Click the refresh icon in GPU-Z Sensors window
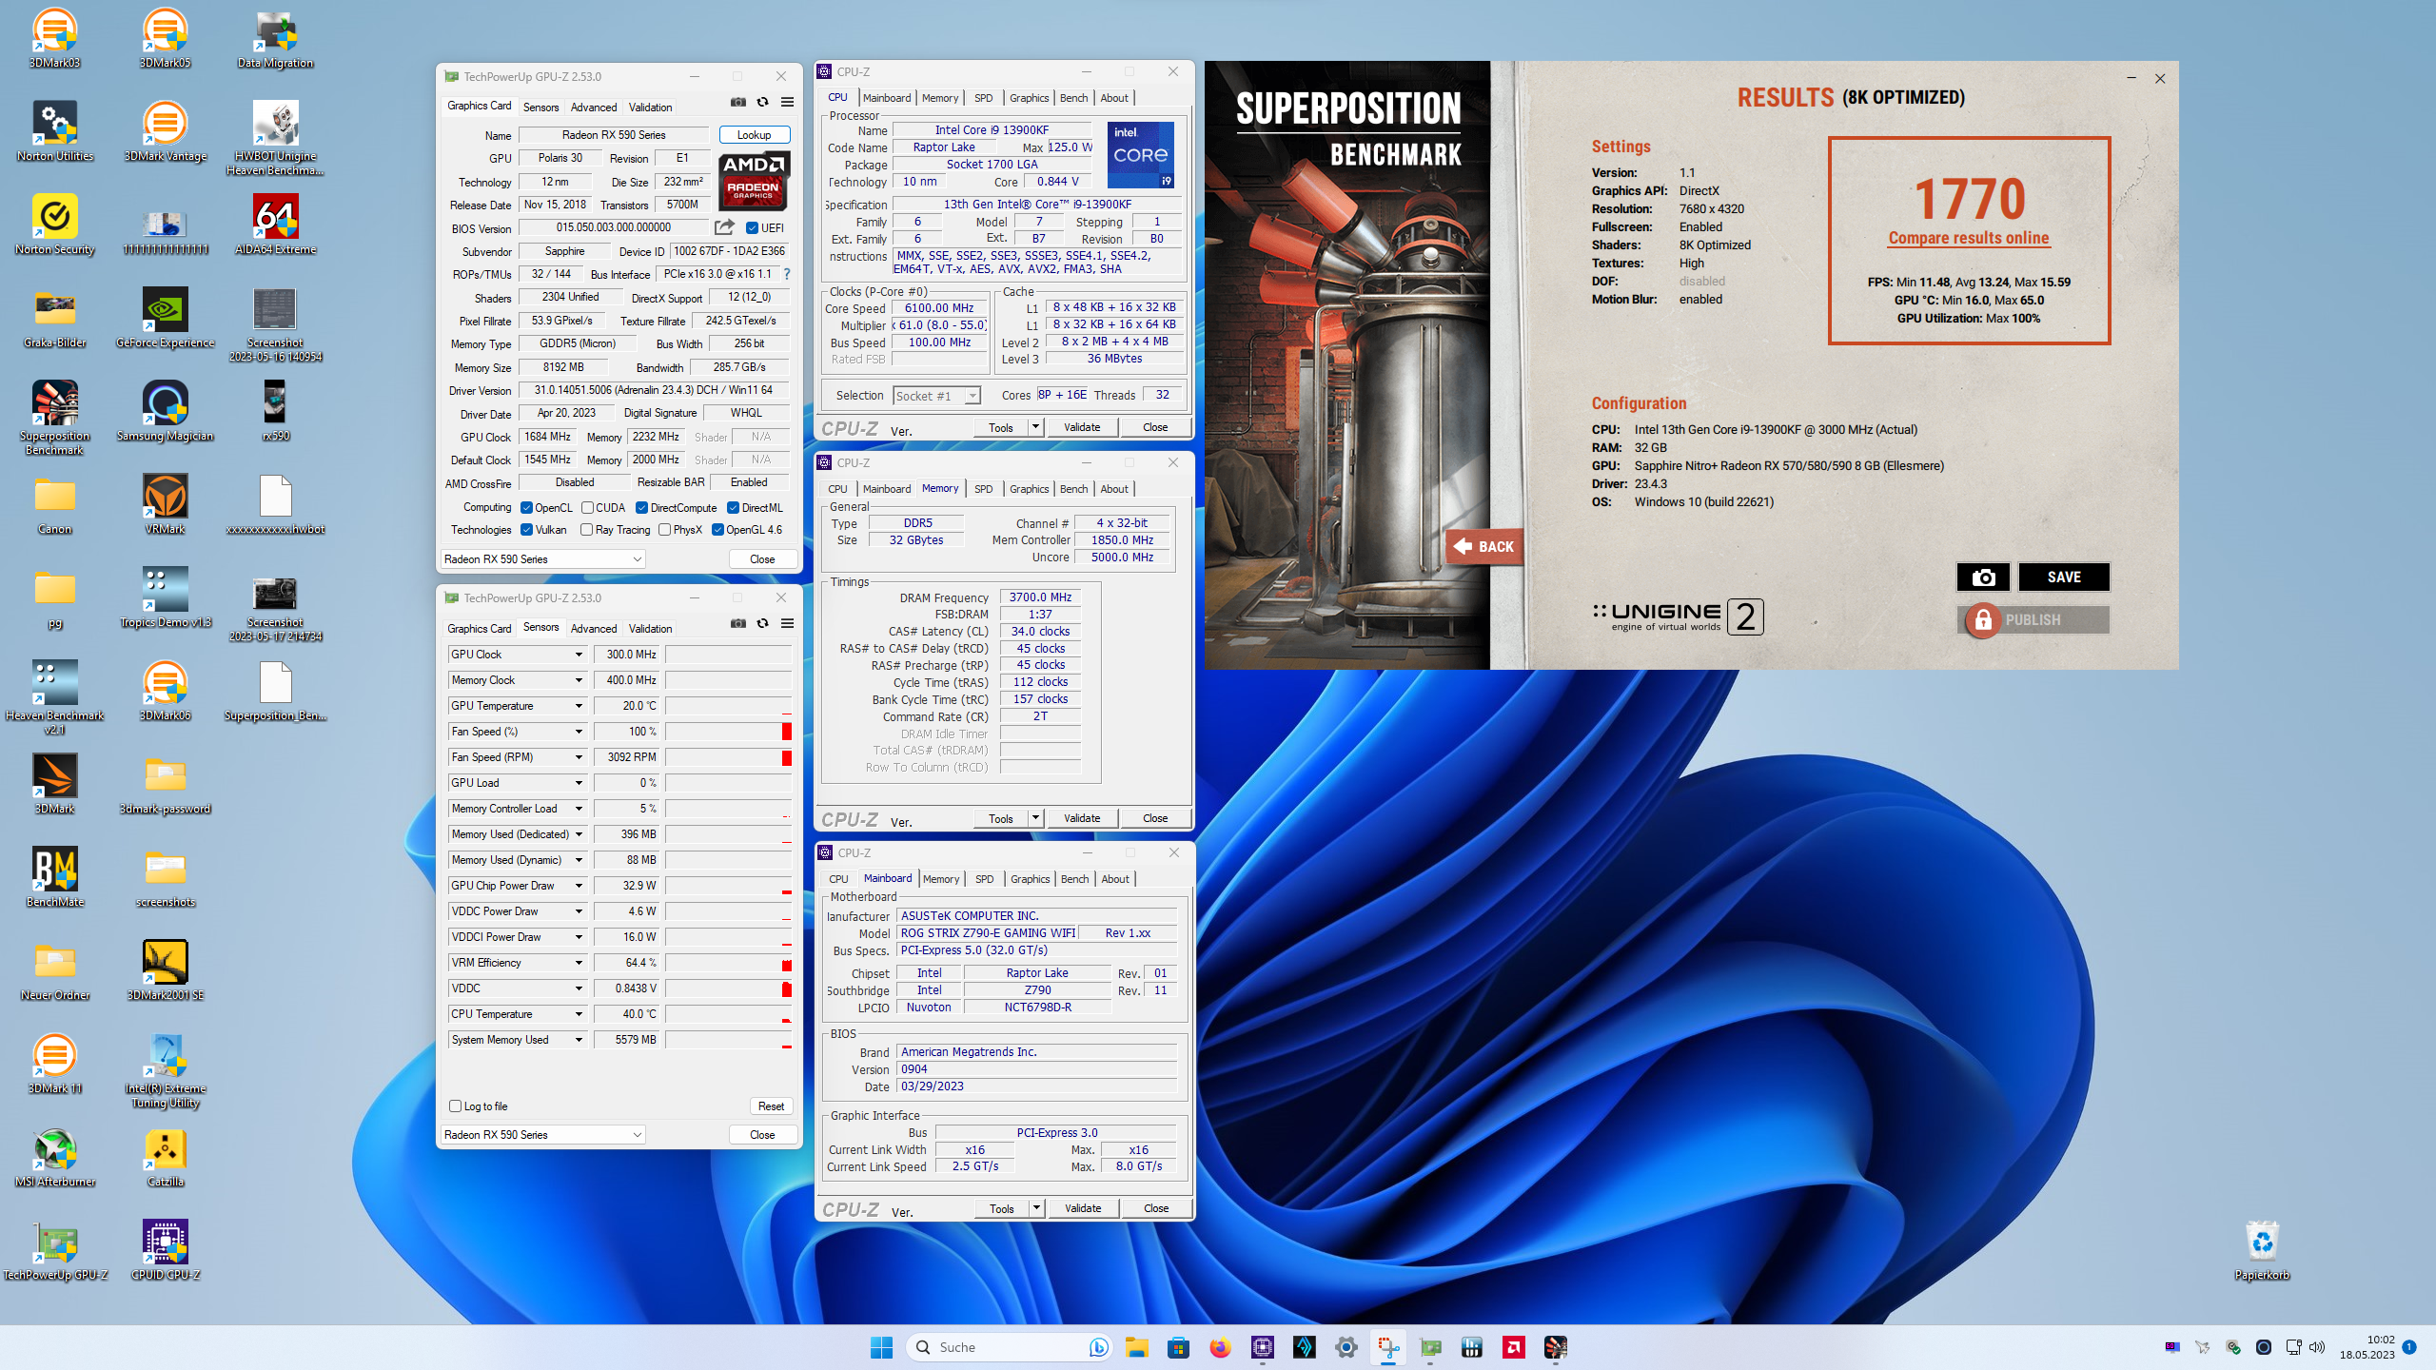 [762, 624]
